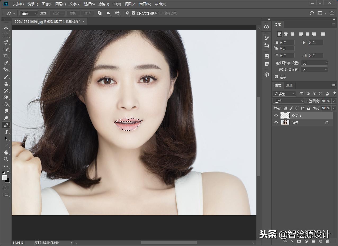Open the 3D panel icon in the right dock
This screenshot has width=338, height=246.
pos(266,74)
